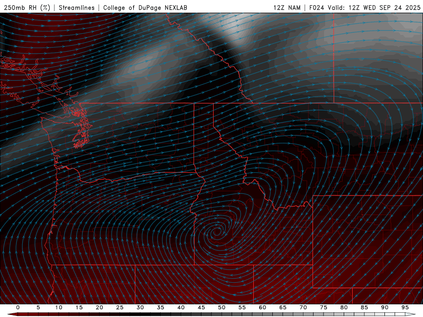Click the '35' colorbar scale label
423x317 pixels.
(161, 307)
